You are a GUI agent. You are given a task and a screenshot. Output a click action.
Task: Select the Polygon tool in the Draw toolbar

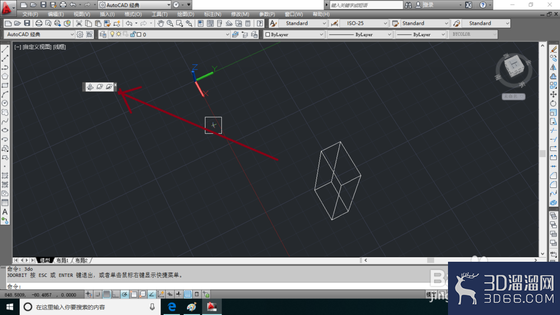(x=5, y=76)
